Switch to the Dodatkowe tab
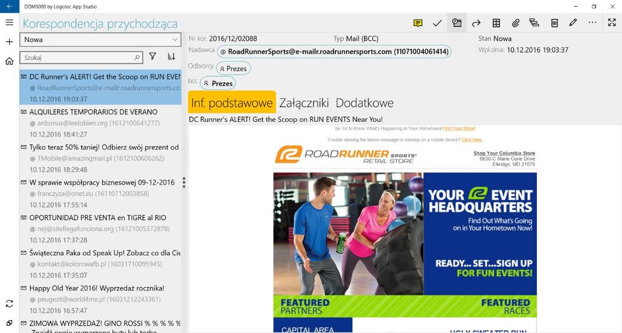The height and width of the screenshot is (333, 622). click(364, 103)
